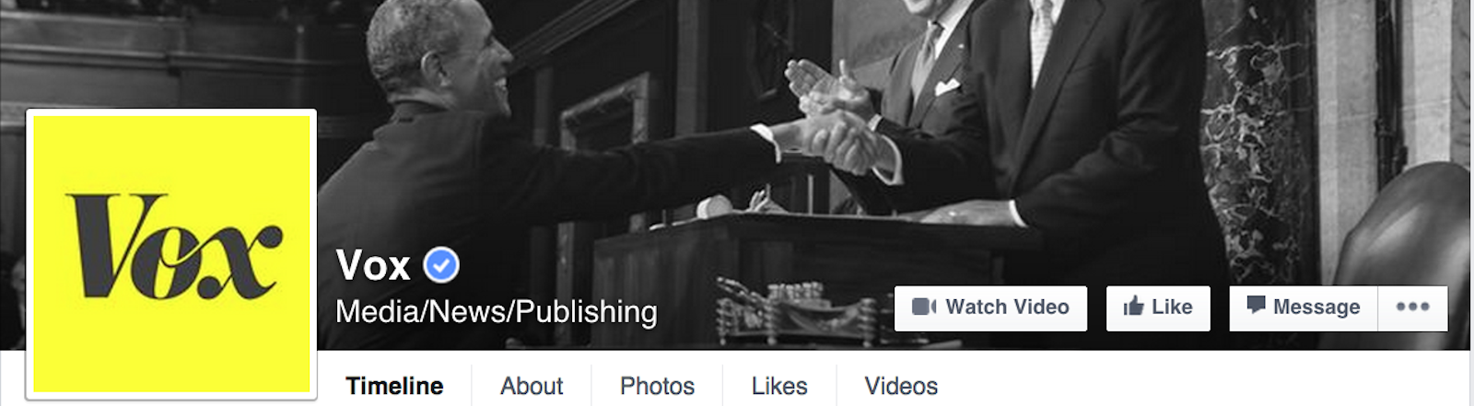Click the blue verified badge beside Vox
Image resolution: width=1474 pixels, height=406 pixels.
click(441, 265)
